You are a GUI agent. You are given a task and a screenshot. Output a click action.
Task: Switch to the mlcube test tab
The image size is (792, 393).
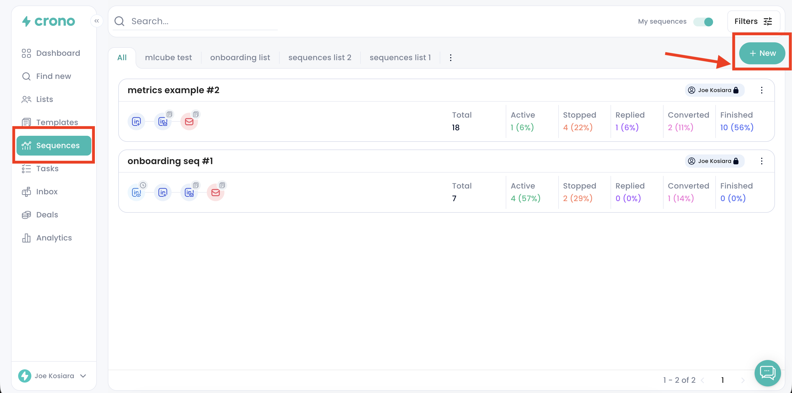(x=168, y=57)
